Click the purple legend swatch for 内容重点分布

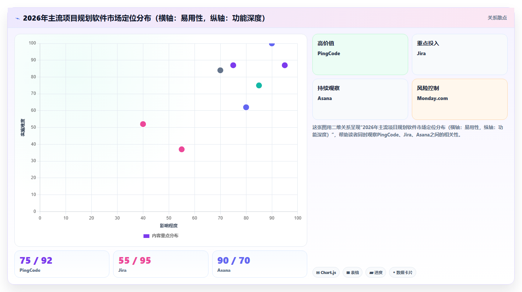[x=146, y=236]
